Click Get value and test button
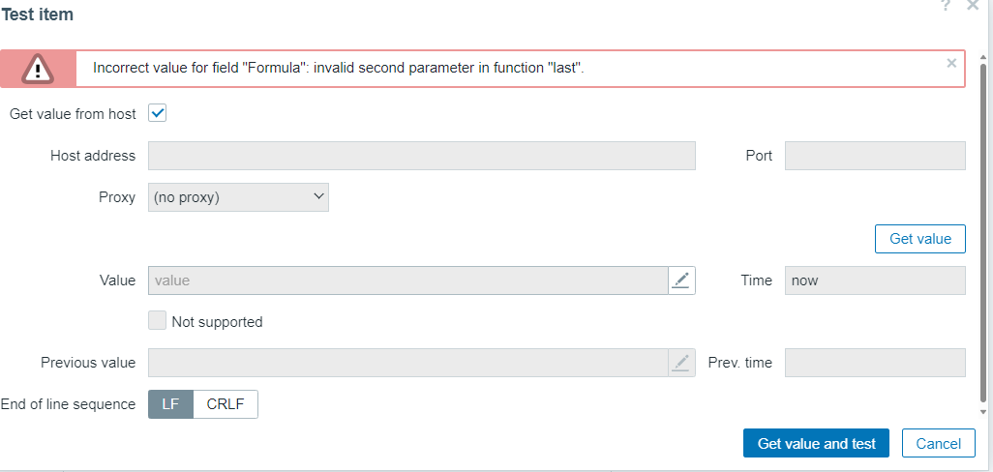This screenshot has width=993, height=472. pos(816,444)
